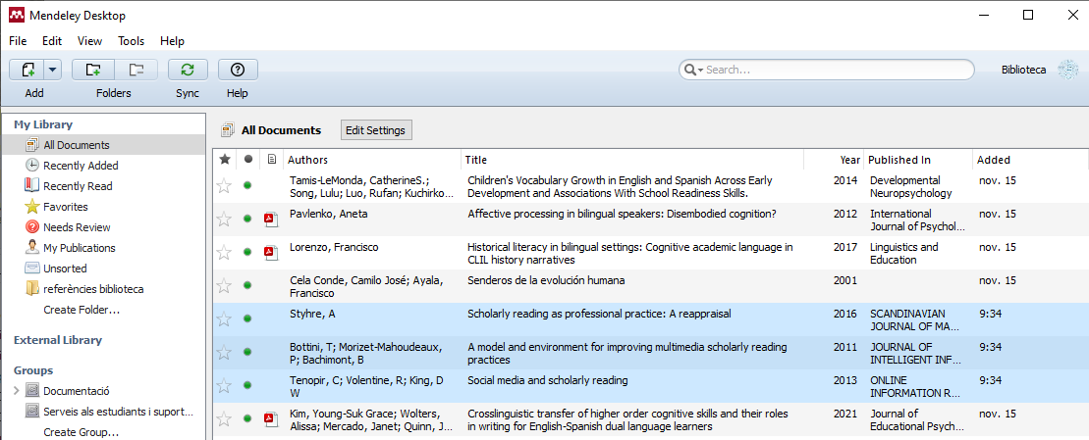The image size is (1089, 440).
Task: Open the Help menu
Action: [x=172, y=41]
